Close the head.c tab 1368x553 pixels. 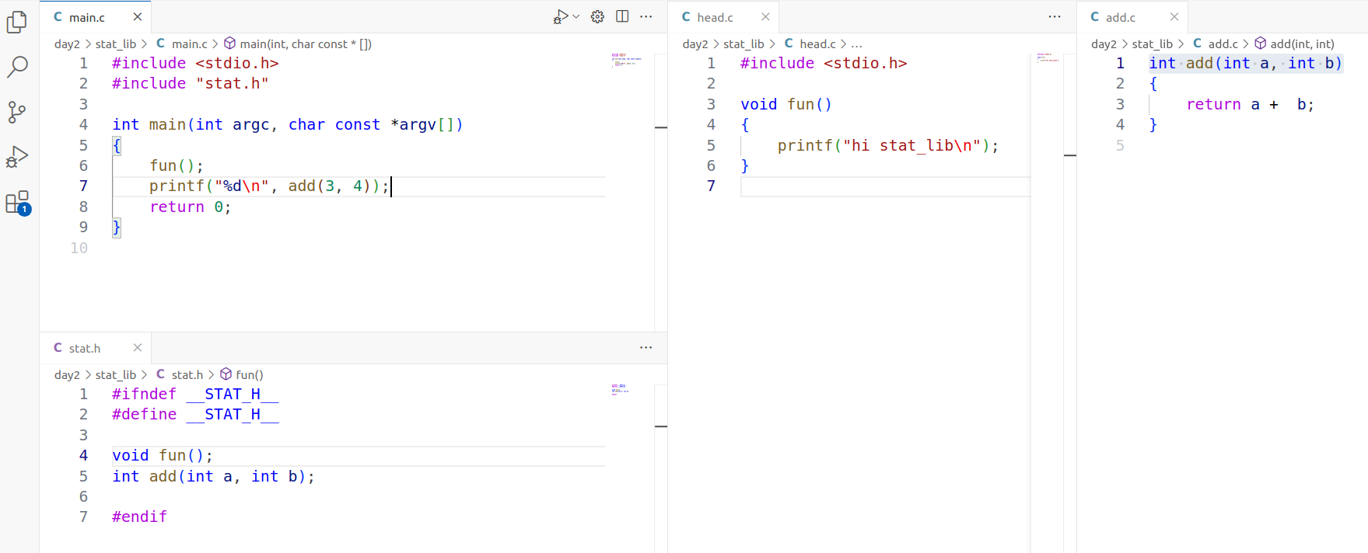(765, 17)
